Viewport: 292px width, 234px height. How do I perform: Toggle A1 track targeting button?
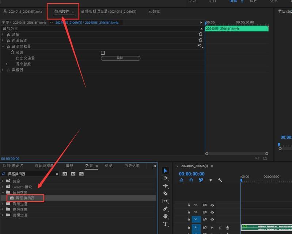196,227
